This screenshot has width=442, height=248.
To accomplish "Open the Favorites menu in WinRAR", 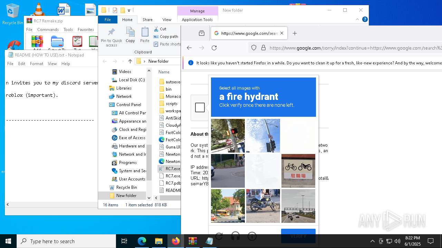I will pyautogui.click(x=86, y=30).
